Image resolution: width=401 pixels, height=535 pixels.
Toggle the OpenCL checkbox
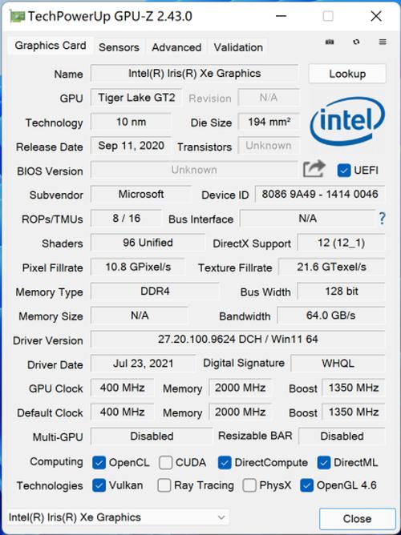(99, 463)
